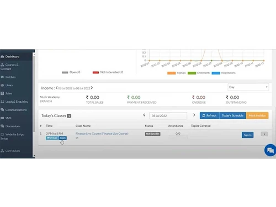Click the Class Name column header
The width and height of the screenshot is (276, 207).
(x=83, y=126)
